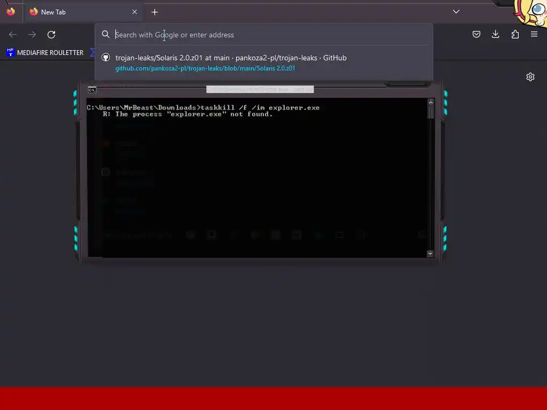
Task: Close the New Tab tab
Action: click(135, 12)
